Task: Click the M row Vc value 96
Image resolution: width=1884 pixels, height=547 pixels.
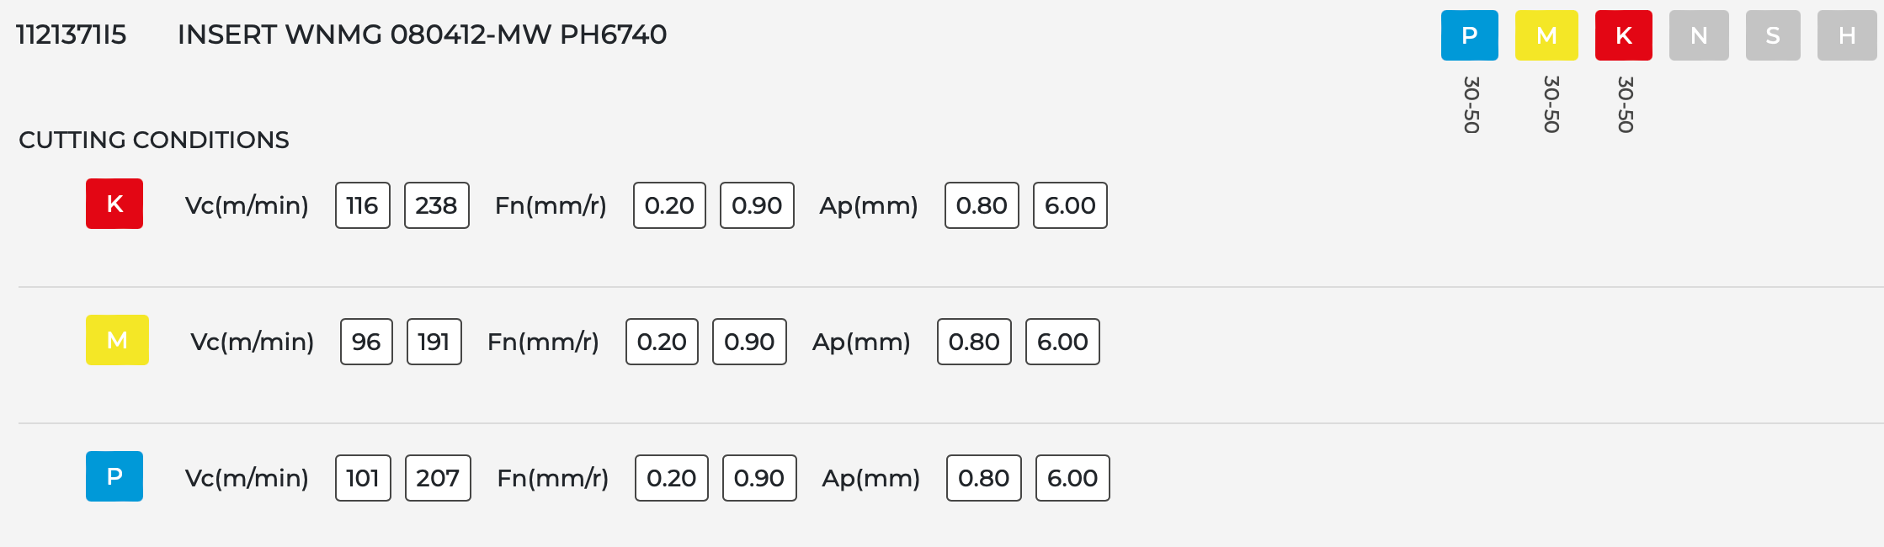Action: (366, 342)
